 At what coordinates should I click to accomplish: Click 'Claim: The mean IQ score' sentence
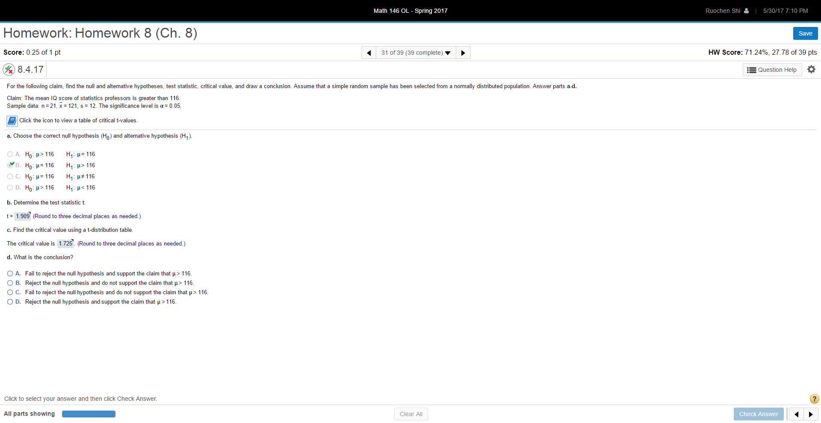pos(94,98)
